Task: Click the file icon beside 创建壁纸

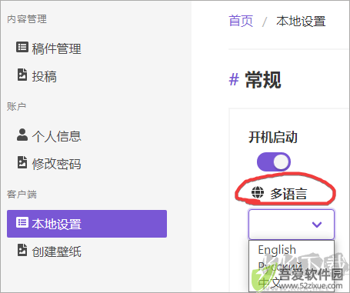Action: [22, 250]
